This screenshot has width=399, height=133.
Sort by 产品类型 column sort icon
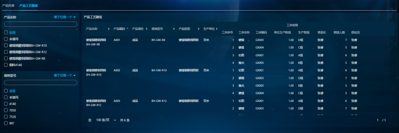point(199,29)
